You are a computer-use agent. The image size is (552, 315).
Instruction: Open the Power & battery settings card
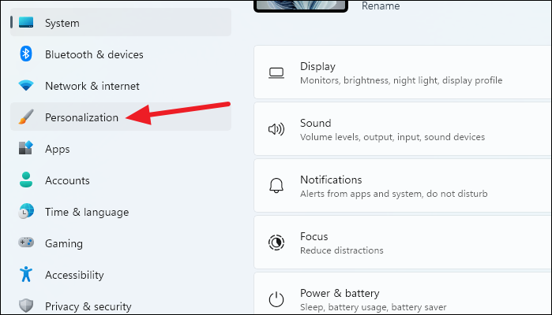pos(403,294)
